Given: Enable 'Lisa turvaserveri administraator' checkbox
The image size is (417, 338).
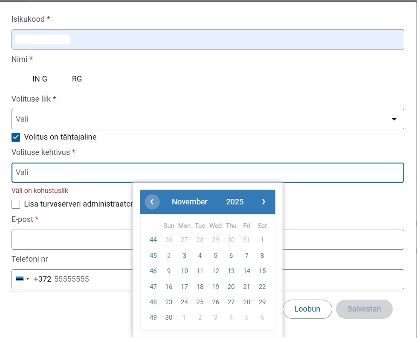Looking at the screenshot, I should click(16, 204).
